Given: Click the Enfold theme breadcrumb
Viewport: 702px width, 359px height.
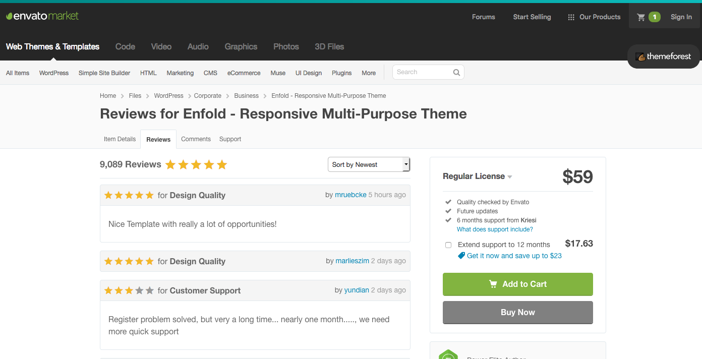Looking at the screenshot, I should click(x=329, y=96).
